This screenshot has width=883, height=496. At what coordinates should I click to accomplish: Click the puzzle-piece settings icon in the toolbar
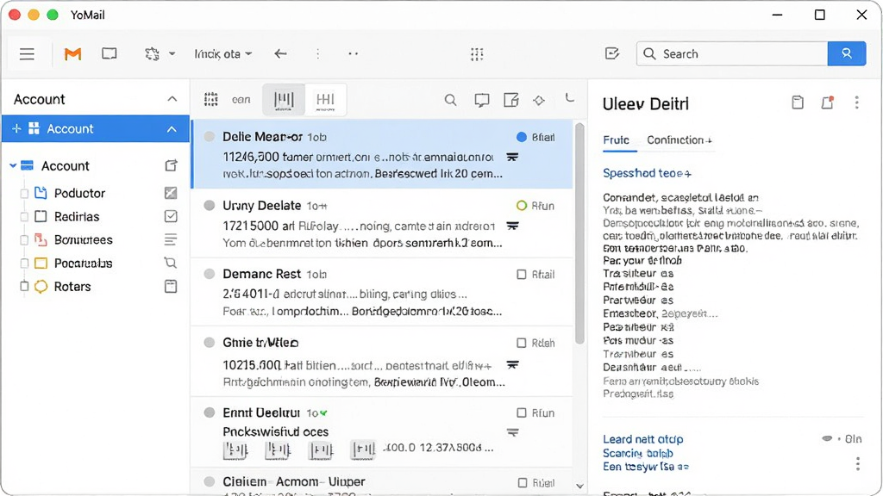point(152,54)
